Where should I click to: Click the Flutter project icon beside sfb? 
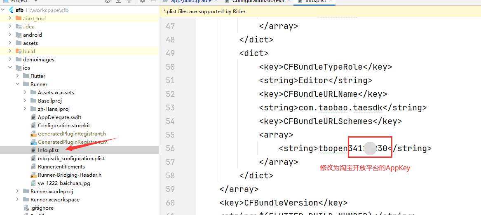click(x=11, y=10)
